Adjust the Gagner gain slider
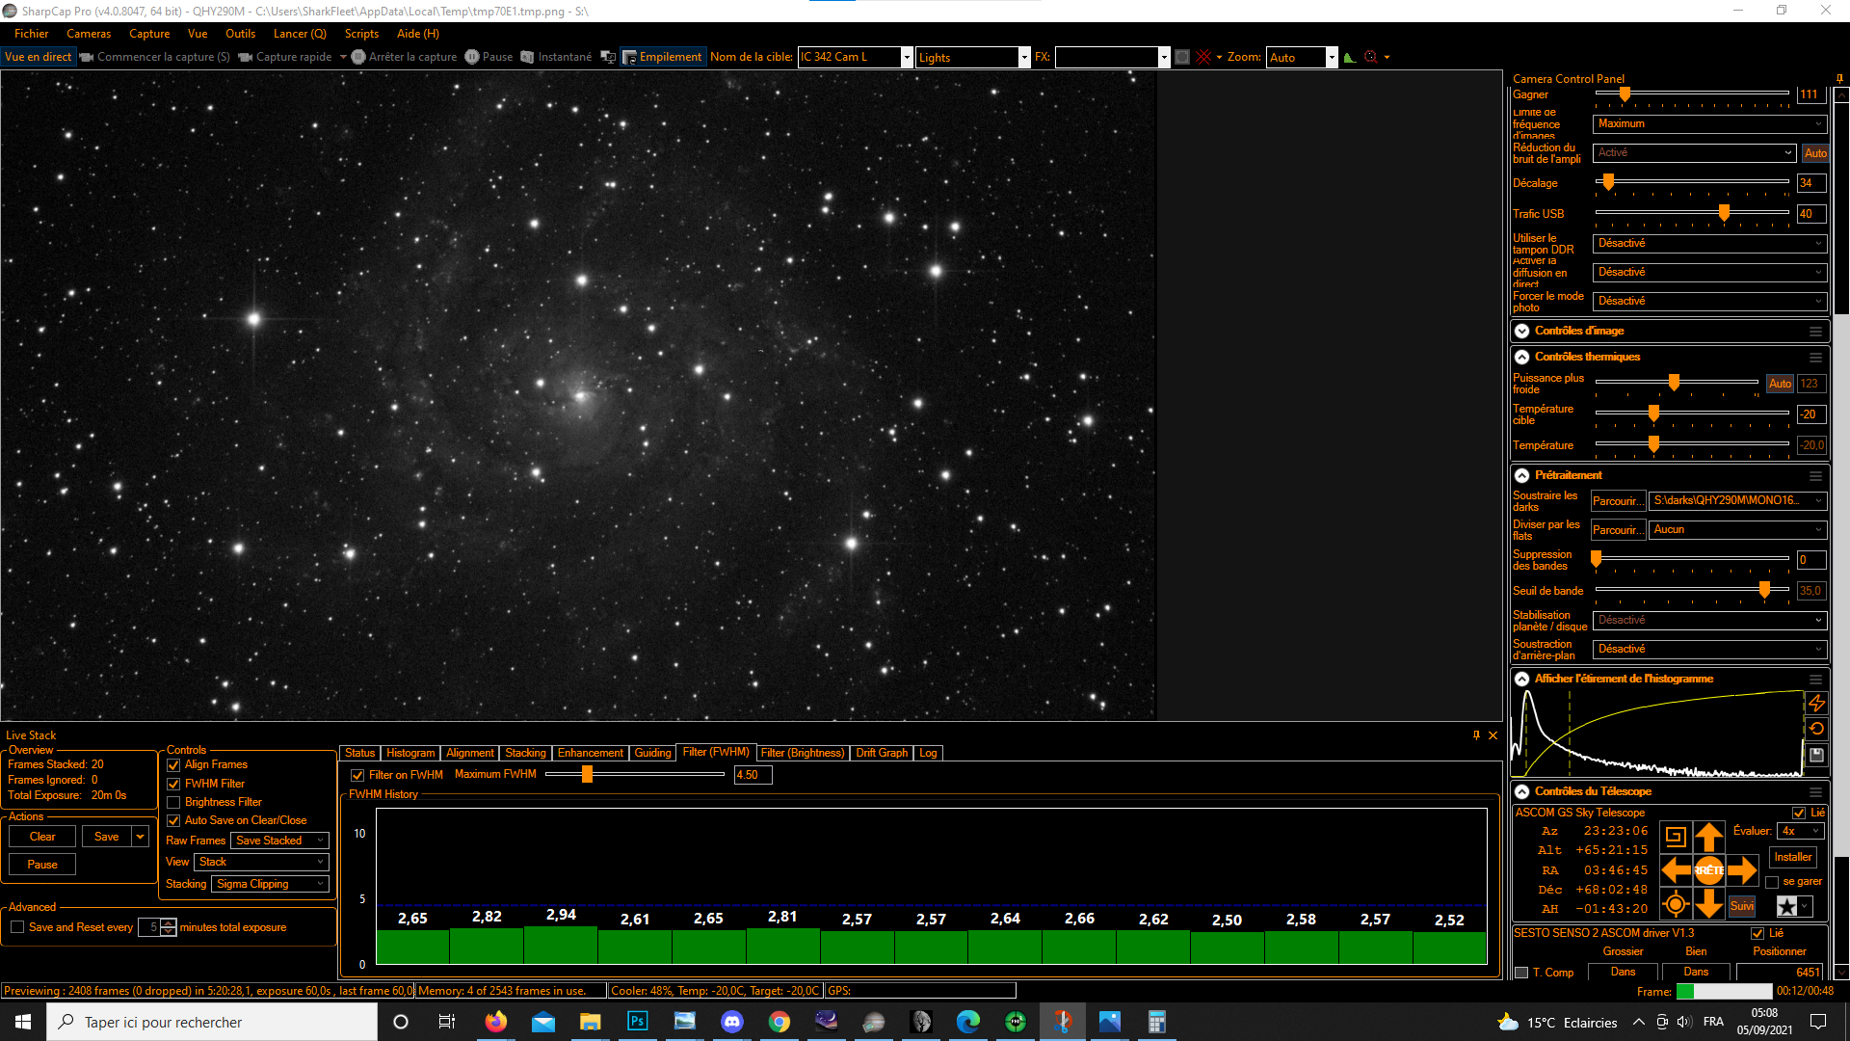1850x1041 pixels. (x=1625, y=93)
